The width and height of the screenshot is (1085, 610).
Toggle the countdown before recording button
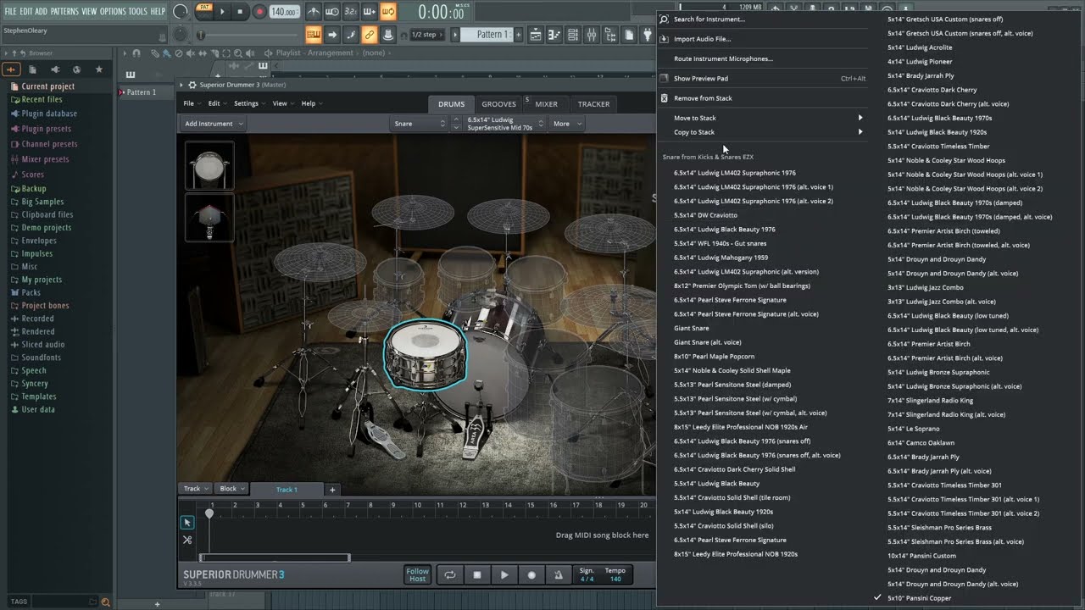click(351, 12)
